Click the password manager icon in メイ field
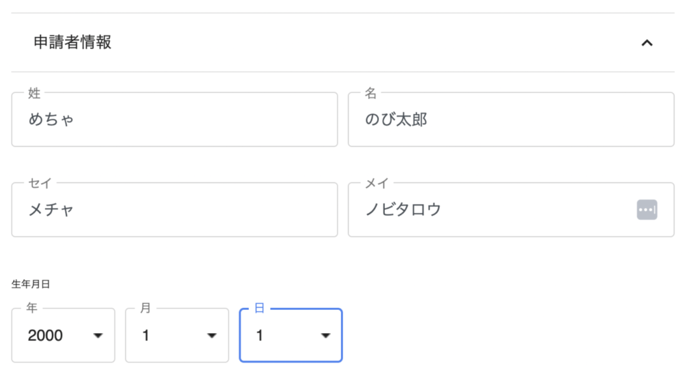Screen dimensions: 700x381 click(x=647, y=210)
